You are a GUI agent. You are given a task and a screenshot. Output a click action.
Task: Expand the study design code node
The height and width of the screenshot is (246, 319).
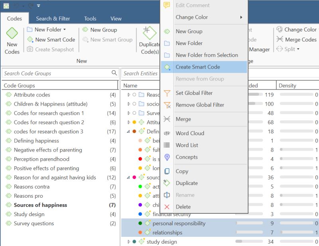[129, 242]
